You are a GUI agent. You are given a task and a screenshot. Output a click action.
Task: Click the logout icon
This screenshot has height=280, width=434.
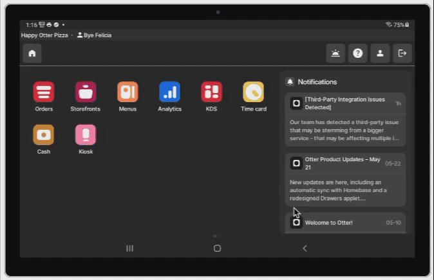tap(402, 53)
